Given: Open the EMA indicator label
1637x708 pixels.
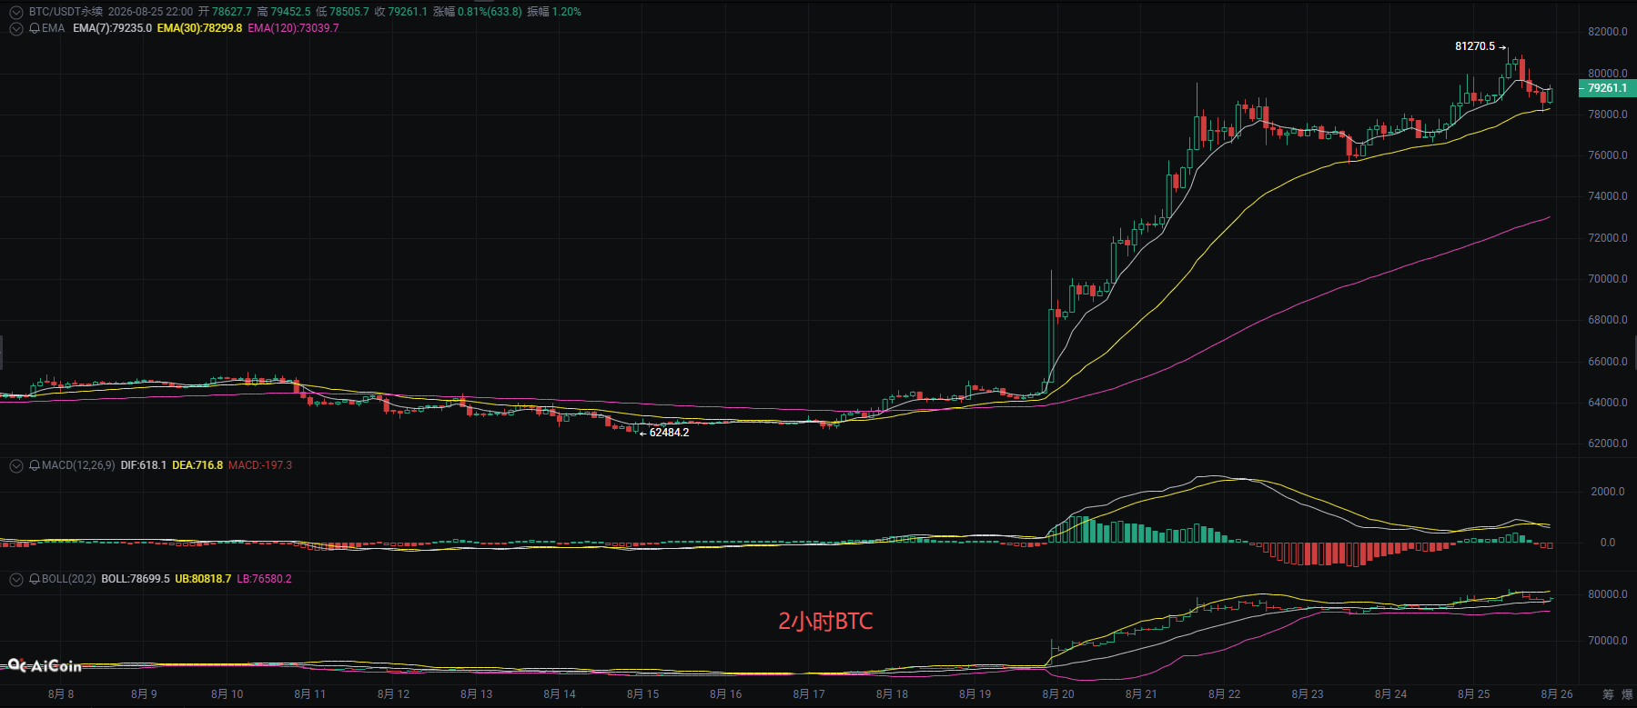Looking at the screenshot, I should 54,28.
